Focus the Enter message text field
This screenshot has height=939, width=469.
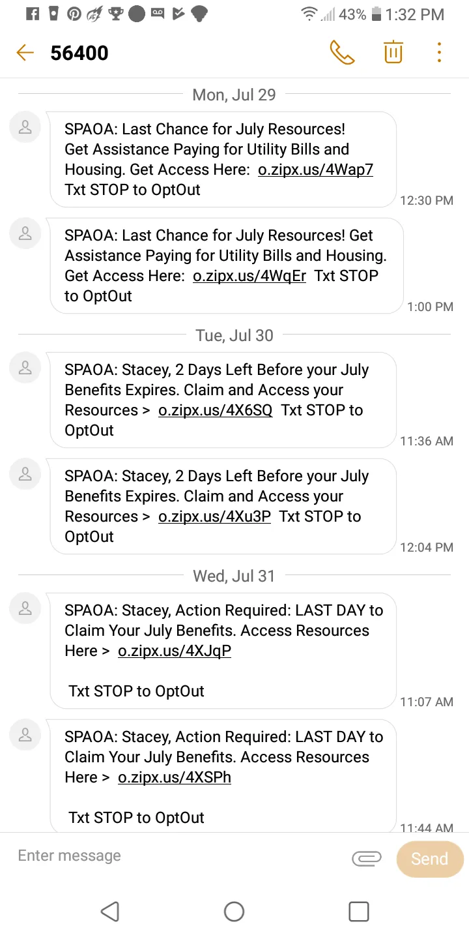coord(176,856)
